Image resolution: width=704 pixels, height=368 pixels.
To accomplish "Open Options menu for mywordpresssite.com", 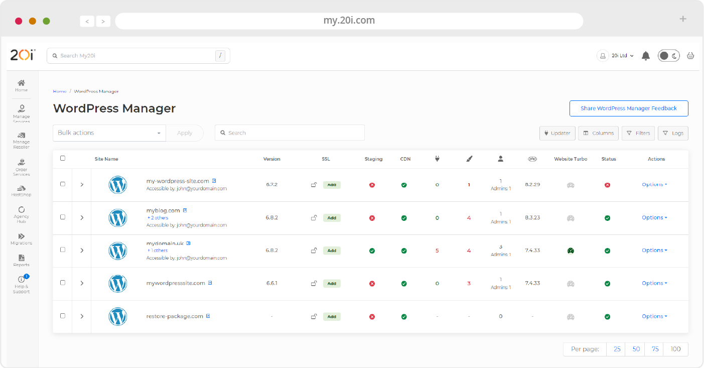I will (x=655, y=284).
